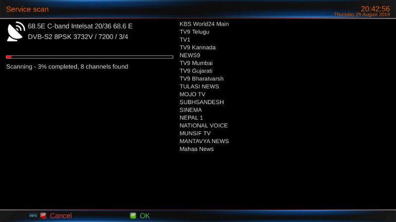Select NATIONAL VOICE channel
Screen dimensions: 396x222
(x=203, y=125)
